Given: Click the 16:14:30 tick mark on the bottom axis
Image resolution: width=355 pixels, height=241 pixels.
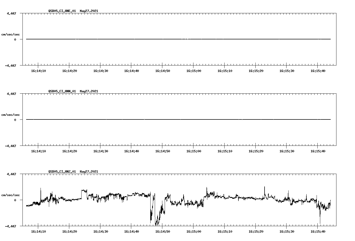Looking at the screenshot, I should coord(100,227).
